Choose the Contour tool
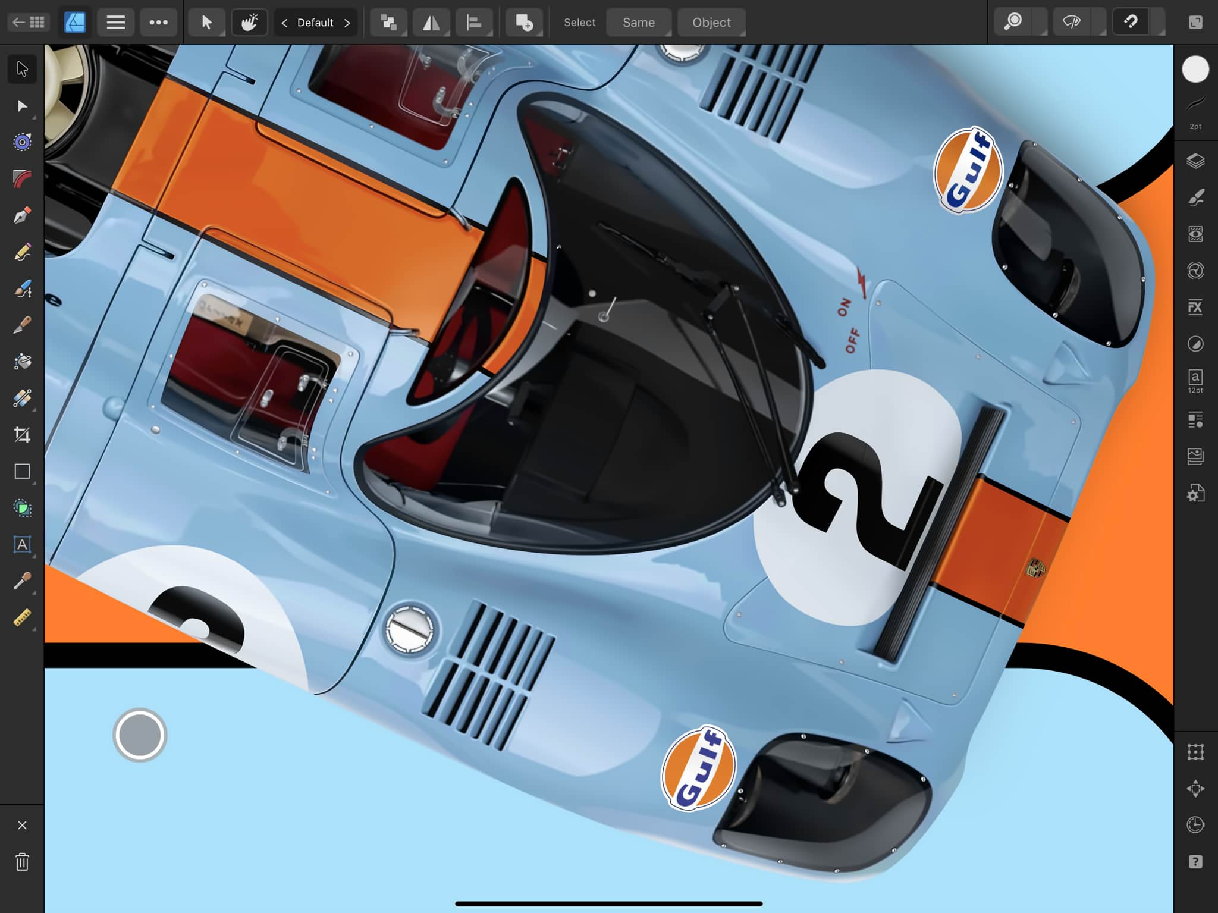1218x913 pixels. pyautogui.click(x=22, y=142)
